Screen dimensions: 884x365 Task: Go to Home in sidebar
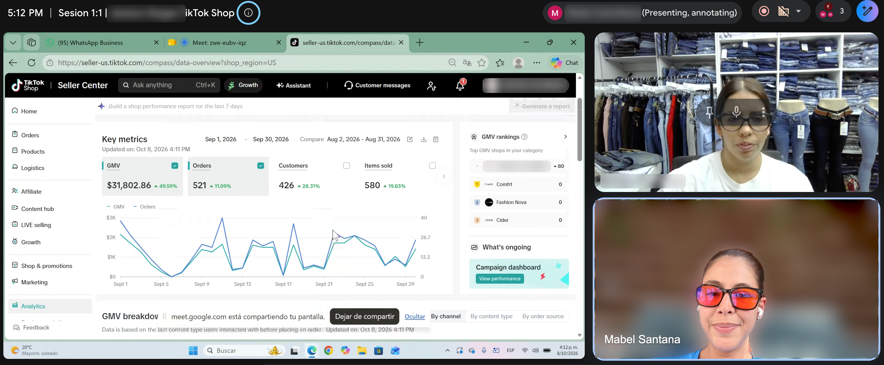(x=24, y=111)
